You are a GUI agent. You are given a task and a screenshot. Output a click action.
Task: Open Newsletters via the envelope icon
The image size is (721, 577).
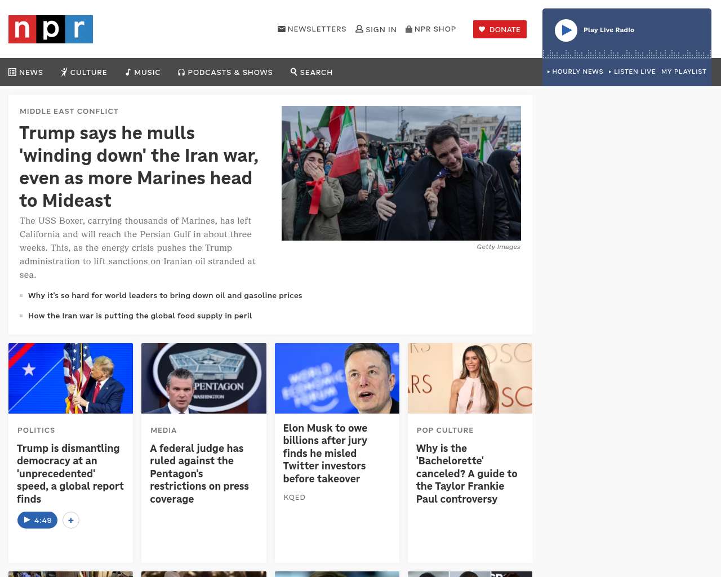pyautogui.click(x=282, y=29)
